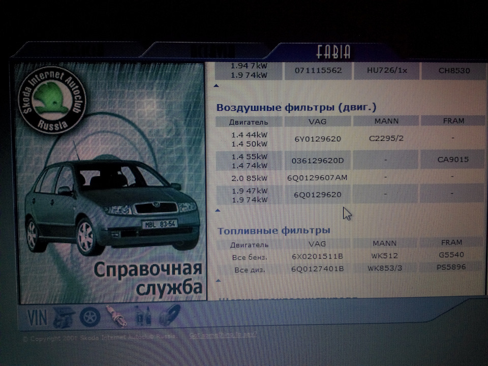Select MANN code WK512
The width and height of the screenshot is (488, 366).
coord(384,256)
